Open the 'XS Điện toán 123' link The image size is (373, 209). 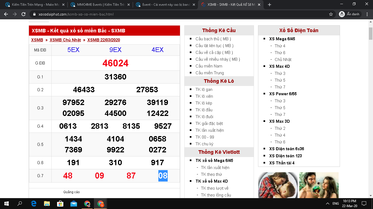click(x=286, y=156)
